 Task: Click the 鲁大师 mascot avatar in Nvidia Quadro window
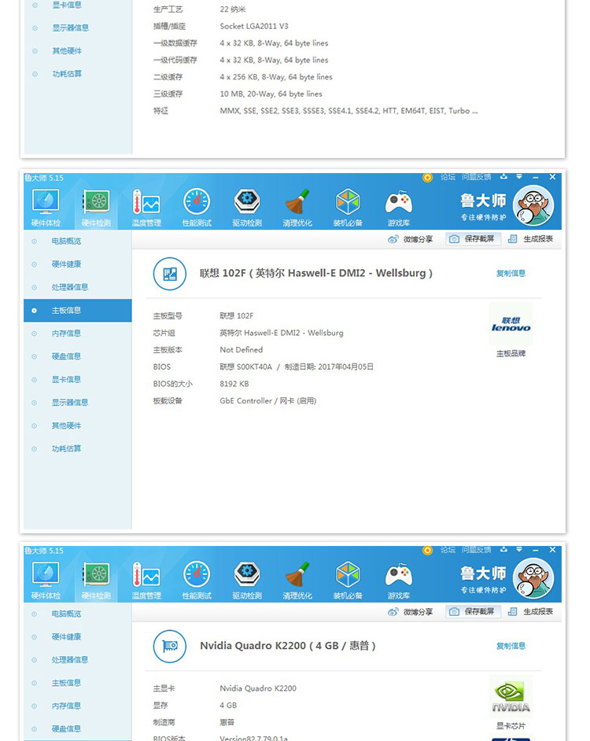533,578
